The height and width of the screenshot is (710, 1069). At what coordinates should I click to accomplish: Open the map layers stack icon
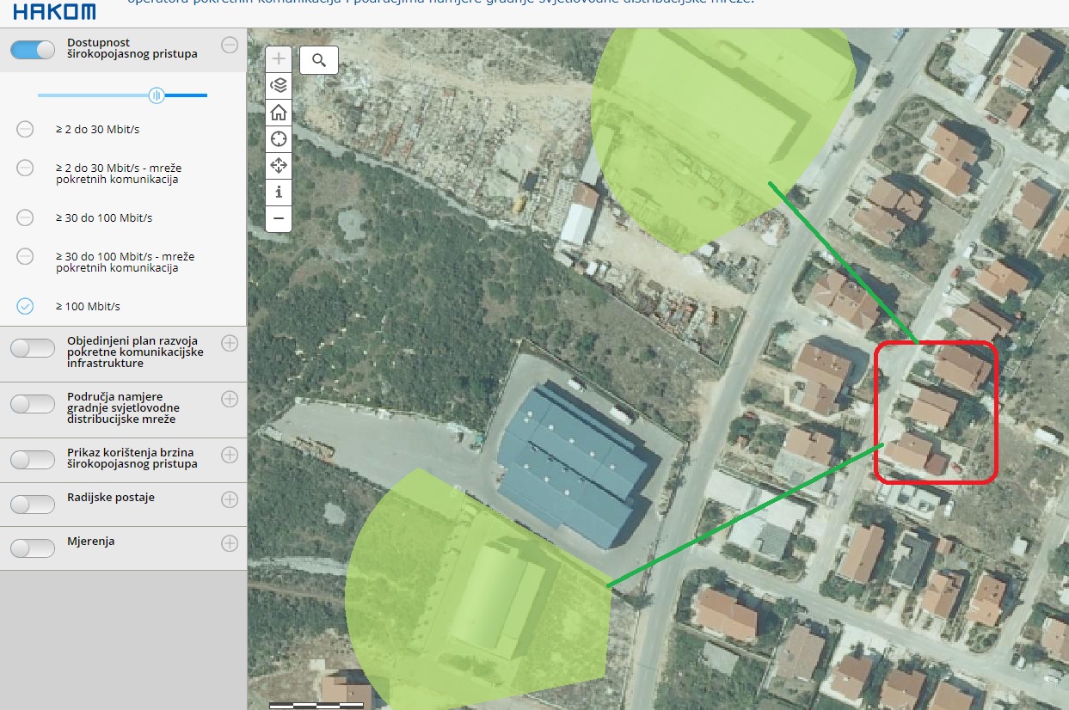pos(279,86)
